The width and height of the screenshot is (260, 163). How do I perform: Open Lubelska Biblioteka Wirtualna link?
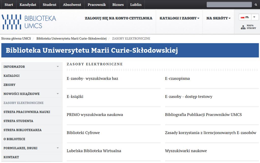(x=94, y=151)
